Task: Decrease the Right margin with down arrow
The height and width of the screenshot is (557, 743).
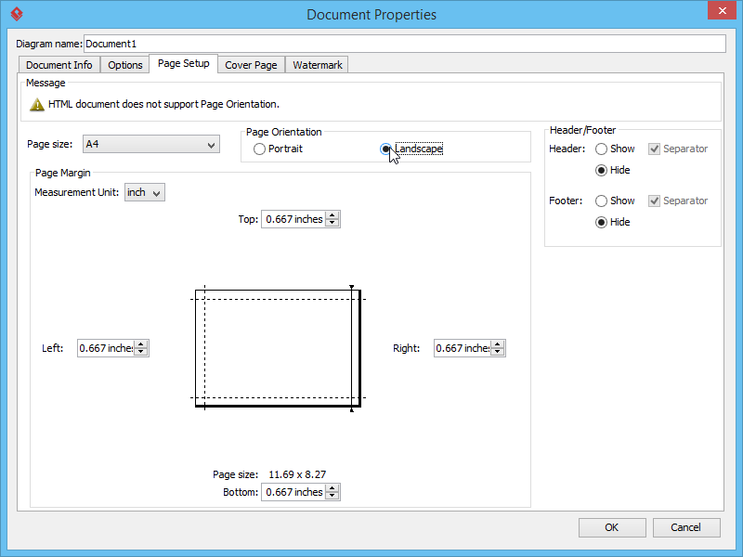Action: pyautogui.click(x=498, y=353)
